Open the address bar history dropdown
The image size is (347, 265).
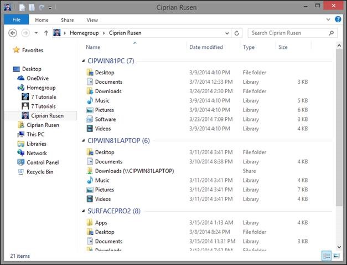click(227, 33)
